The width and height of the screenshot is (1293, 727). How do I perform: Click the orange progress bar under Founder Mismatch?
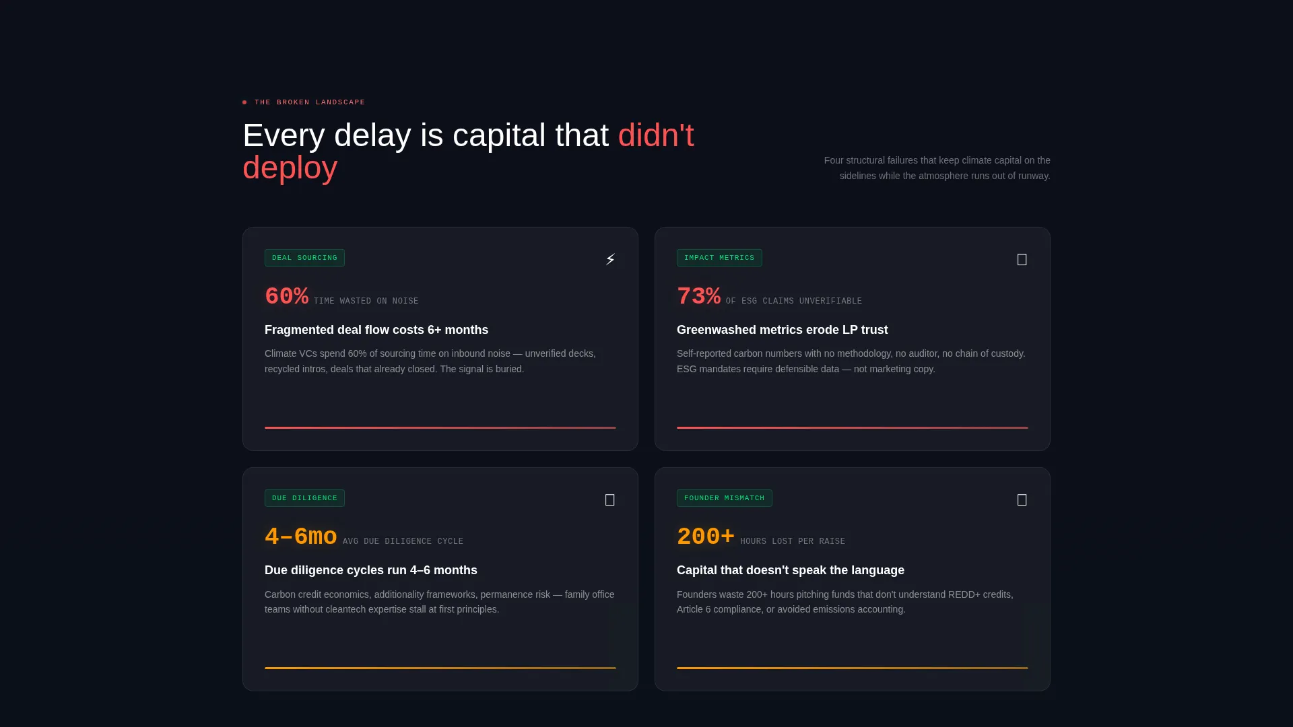coord(853,668)
